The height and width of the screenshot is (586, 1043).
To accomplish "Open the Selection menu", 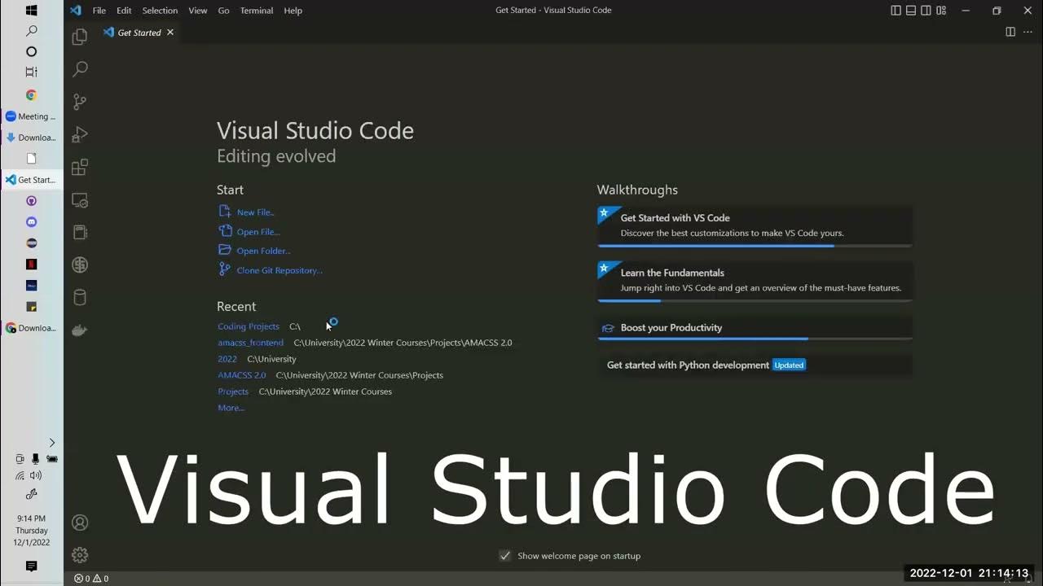I will (160, 11).
